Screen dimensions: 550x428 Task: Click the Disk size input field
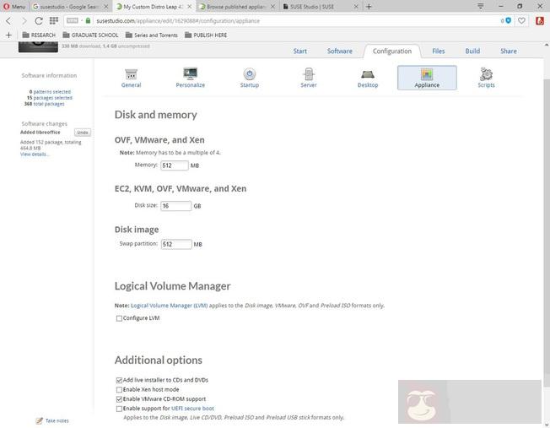click(x=175, y=206)
